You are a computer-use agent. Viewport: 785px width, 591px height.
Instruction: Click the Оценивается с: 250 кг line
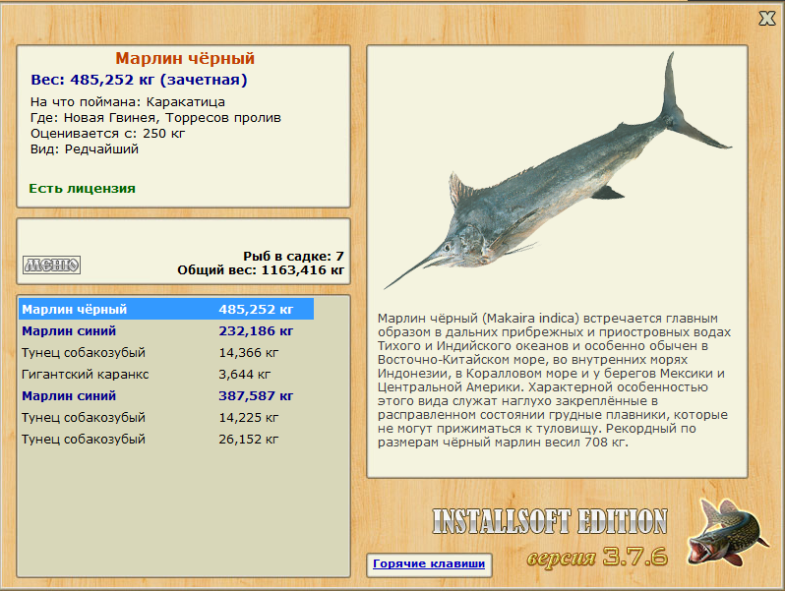[107, 134]
